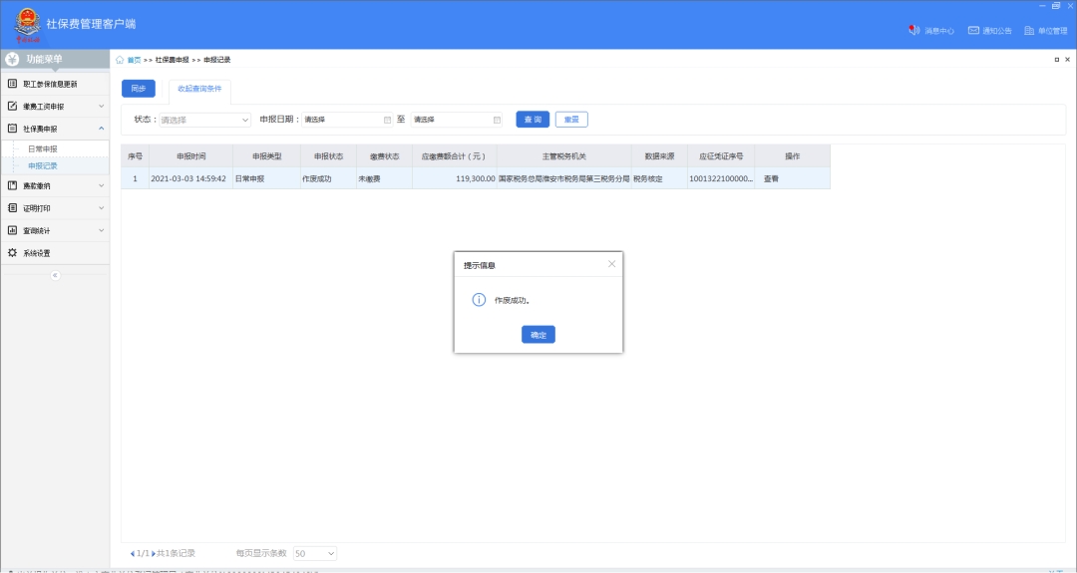1077x573 pixels.
Task: Click 查看 link in the record row
Action: 771,178
